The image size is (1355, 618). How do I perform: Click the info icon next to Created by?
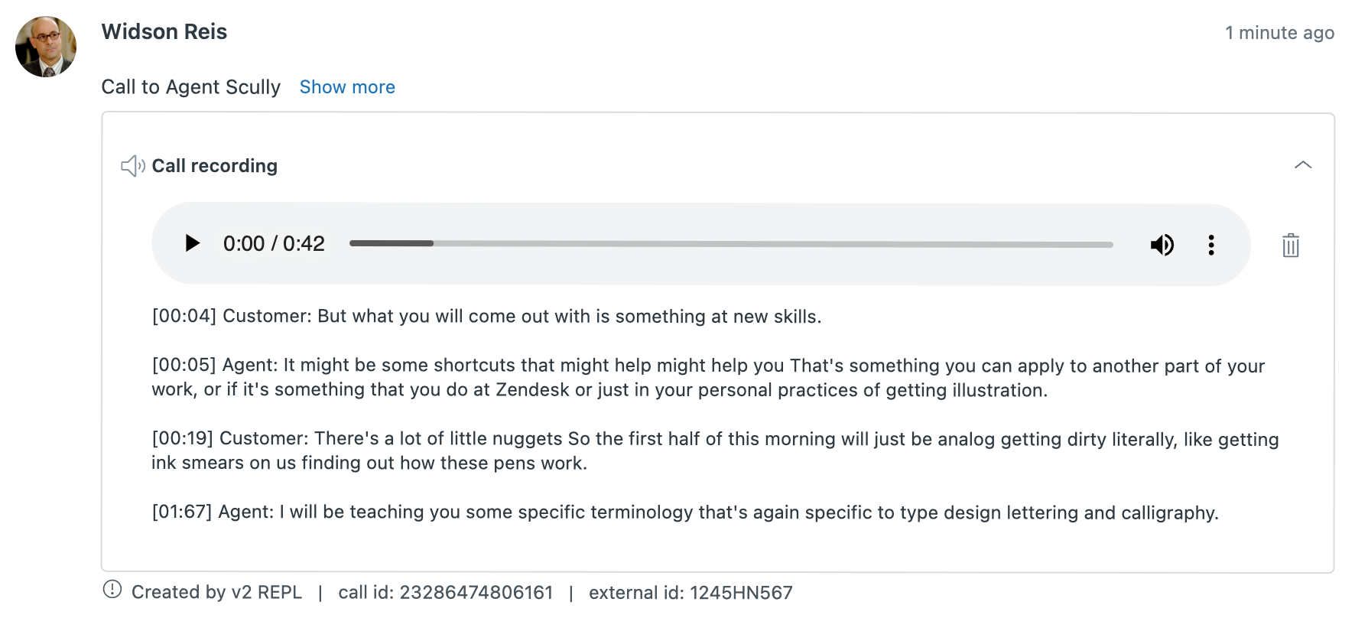[x=112, y=590]
